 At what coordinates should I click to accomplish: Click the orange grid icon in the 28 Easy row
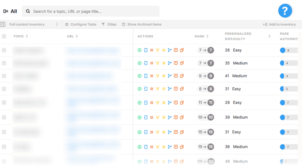(x=152, y=103)
